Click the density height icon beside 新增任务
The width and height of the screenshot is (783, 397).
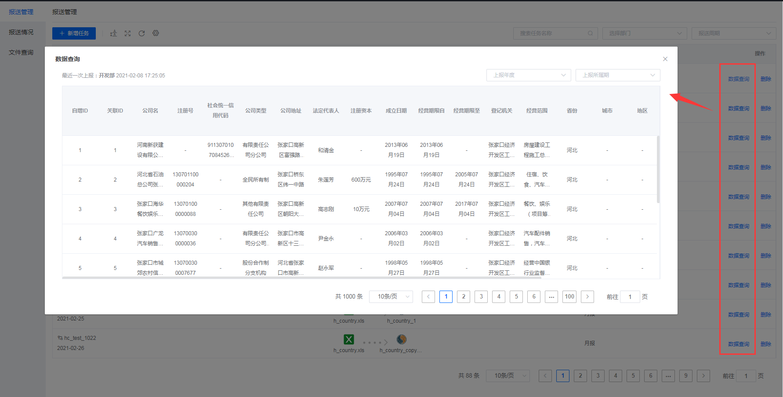(x=113, y=33)
